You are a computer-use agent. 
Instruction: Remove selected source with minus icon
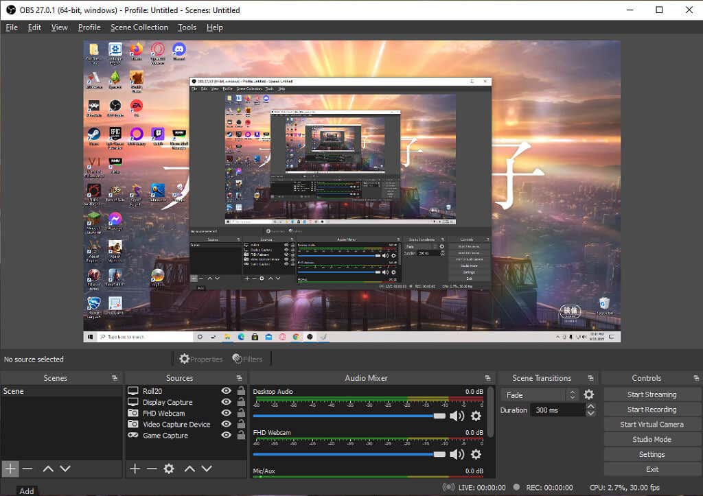[151, 469]
